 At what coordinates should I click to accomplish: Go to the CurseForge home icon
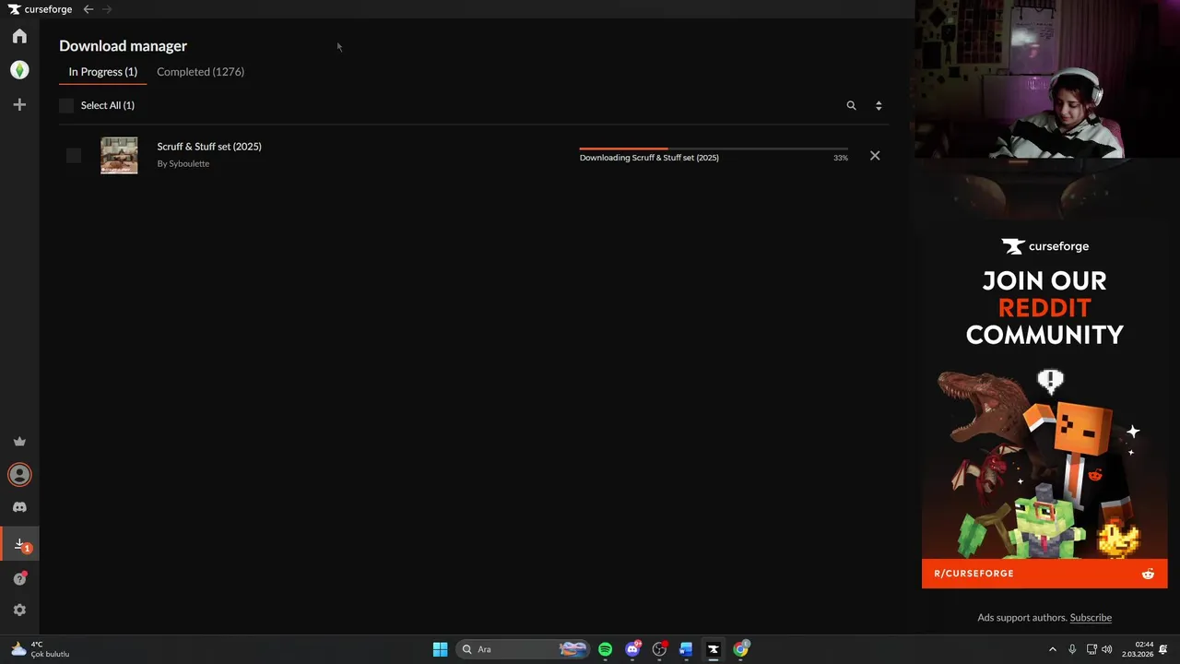(19, 36)
